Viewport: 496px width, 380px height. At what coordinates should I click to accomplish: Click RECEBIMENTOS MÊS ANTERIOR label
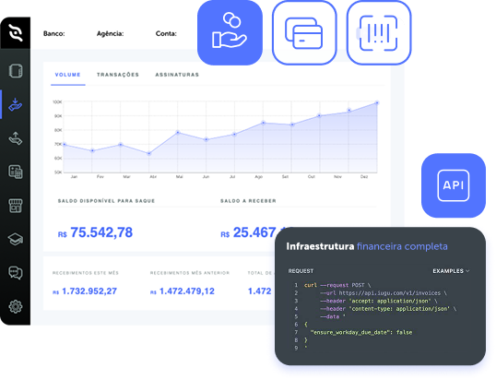coord(190,273)
